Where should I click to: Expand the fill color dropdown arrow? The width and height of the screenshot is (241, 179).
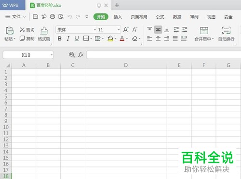(x=115, y=38)
